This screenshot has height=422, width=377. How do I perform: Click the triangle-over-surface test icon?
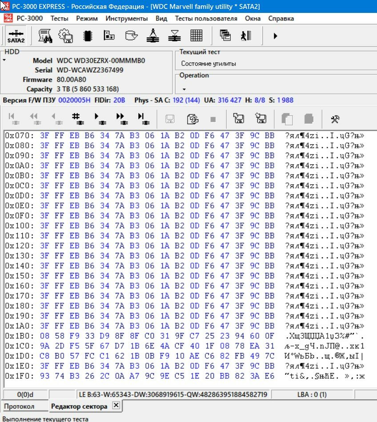(153, 36)
